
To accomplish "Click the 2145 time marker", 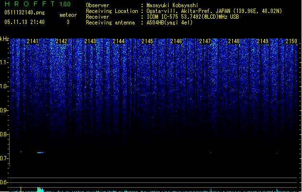I will pyautogui.click(x=147, y=41).
